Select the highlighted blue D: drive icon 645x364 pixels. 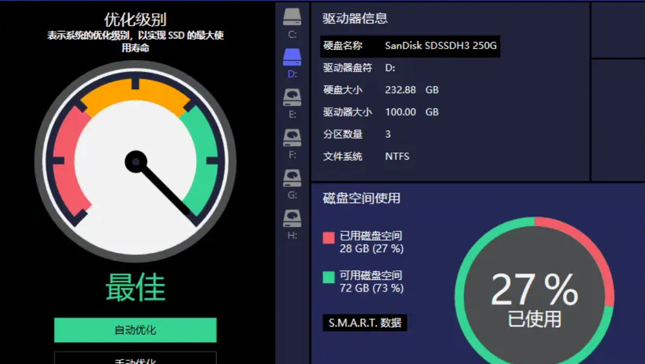point(291,57)
